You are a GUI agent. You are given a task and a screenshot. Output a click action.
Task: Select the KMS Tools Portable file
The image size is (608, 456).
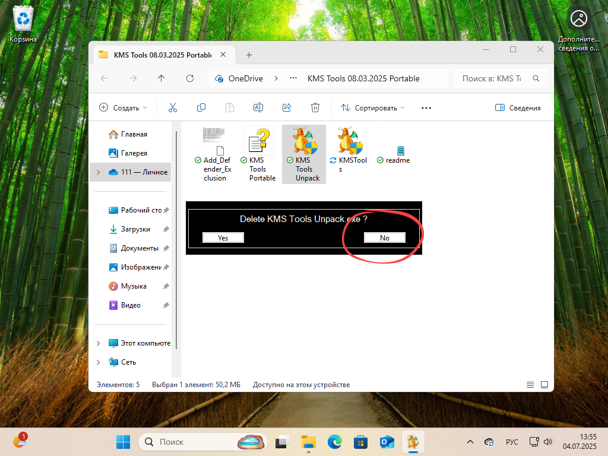[258, 154]
